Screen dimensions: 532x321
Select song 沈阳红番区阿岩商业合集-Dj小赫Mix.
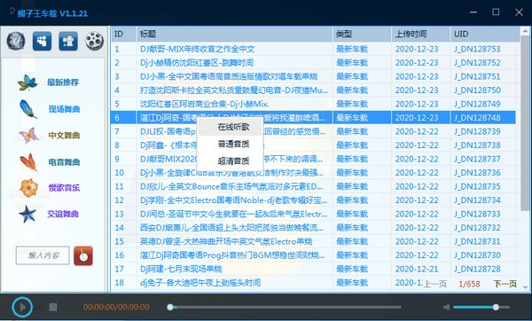(x=205, y=104)
